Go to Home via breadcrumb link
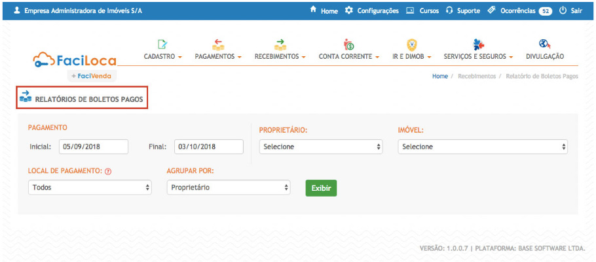This screenshot has width=596, height=262. 439,76
